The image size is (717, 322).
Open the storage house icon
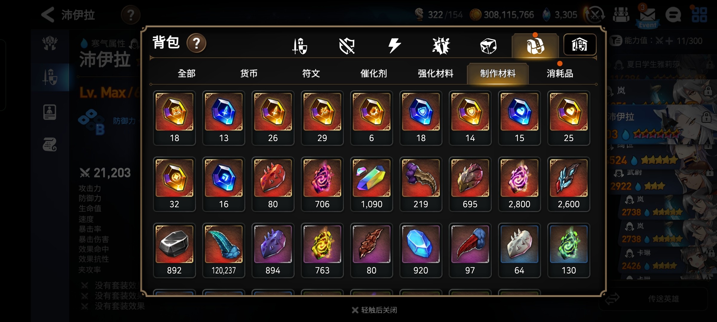click(x=580, y=45)
